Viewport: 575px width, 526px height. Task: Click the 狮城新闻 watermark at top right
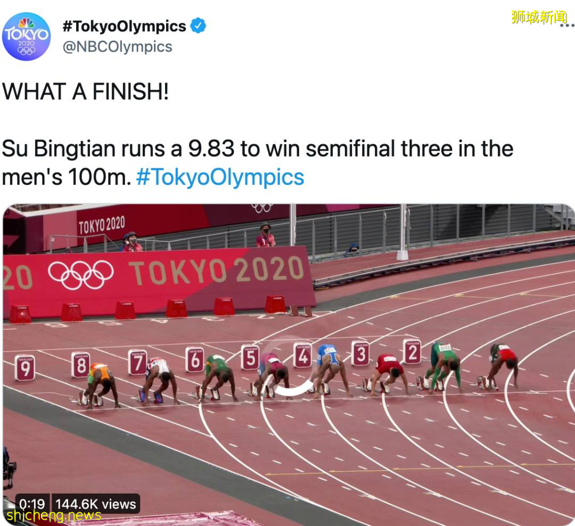point(539,17)
